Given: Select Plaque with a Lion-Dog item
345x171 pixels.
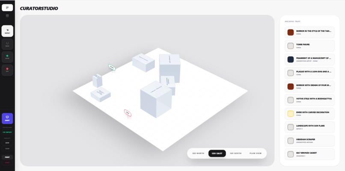Looking at the screenshot, I should pyautogui.click(x=309, y=73).
